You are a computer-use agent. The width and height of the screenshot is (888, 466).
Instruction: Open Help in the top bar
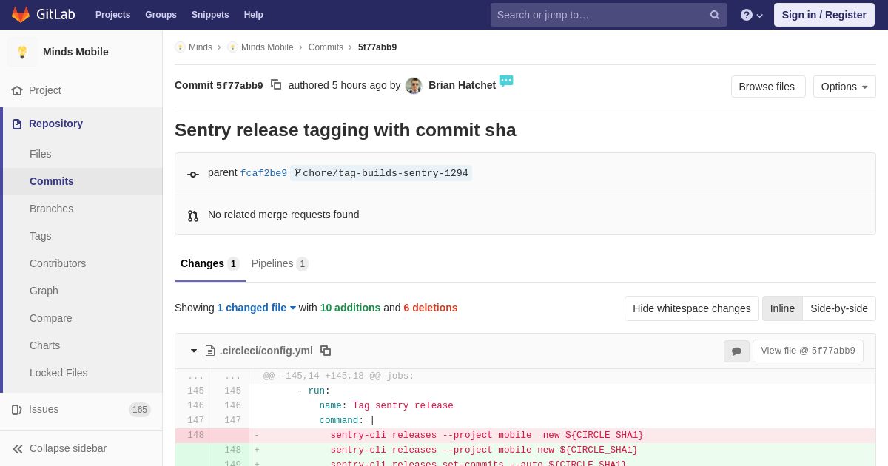coord(254,15)
